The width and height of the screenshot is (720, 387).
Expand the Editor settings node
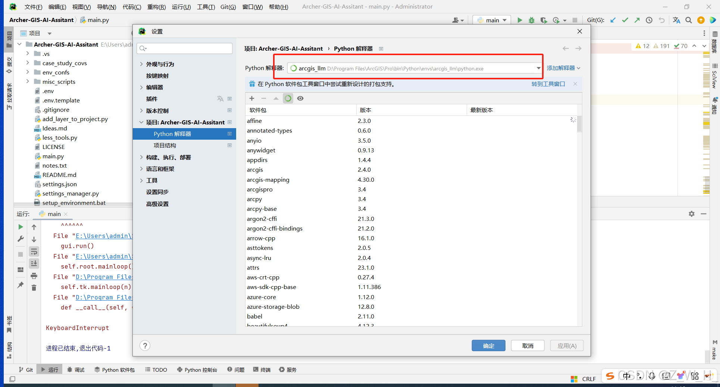(x=141, y=87)
